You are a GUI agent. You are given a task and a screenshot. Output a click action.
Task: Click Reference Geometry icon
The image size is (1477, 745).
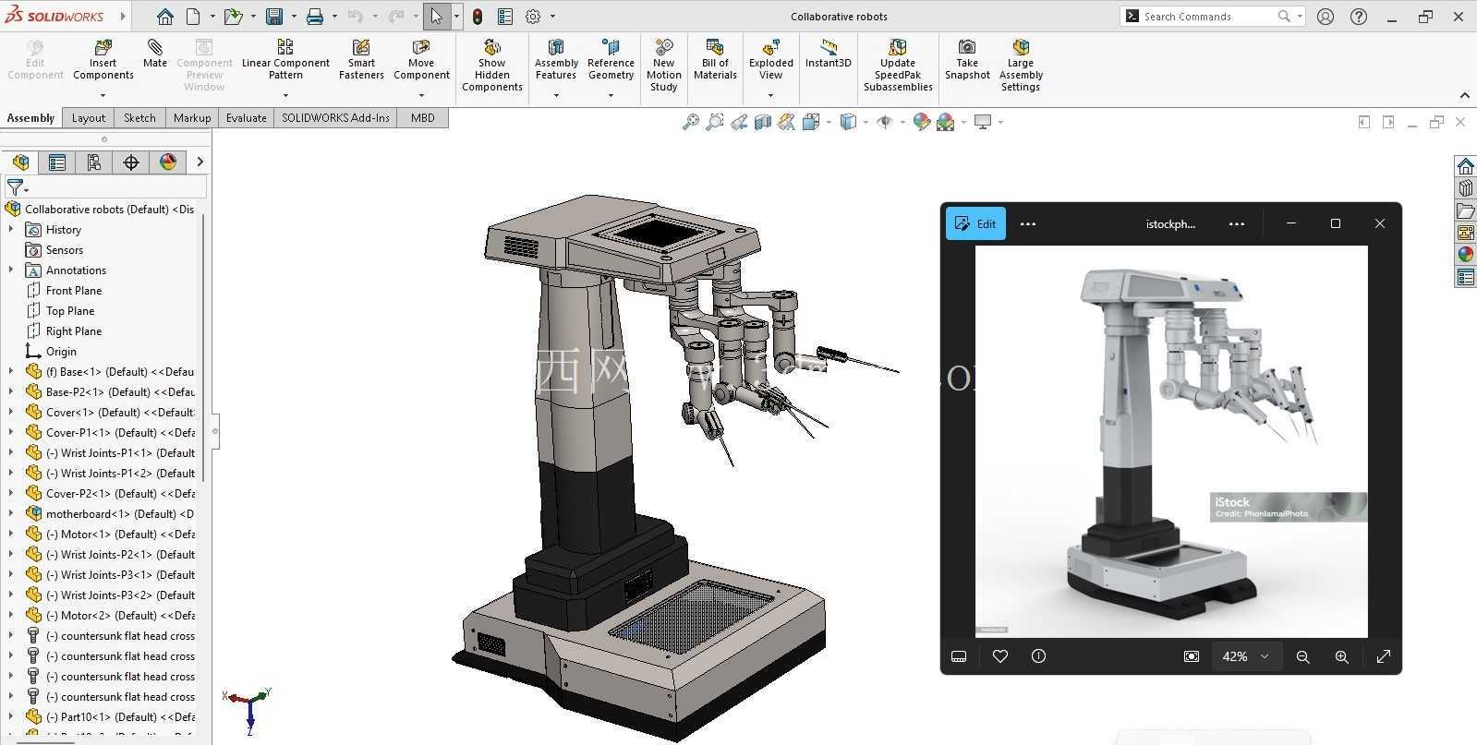click(611, 60)
